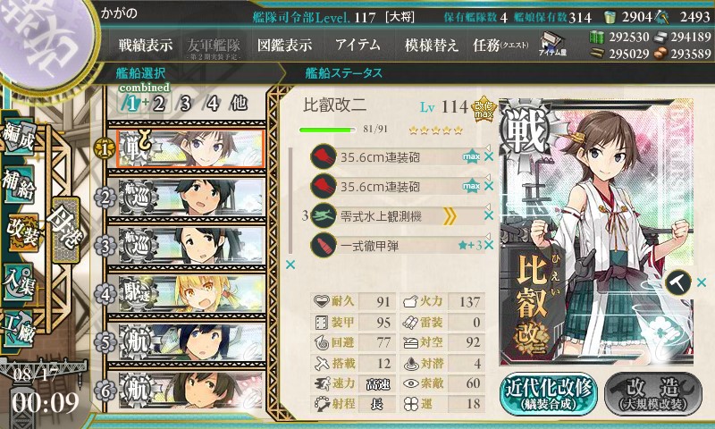This screenshot has width=715, height=429.
Task: Click 近代化改修 modernization button
Action: (549, 395)
